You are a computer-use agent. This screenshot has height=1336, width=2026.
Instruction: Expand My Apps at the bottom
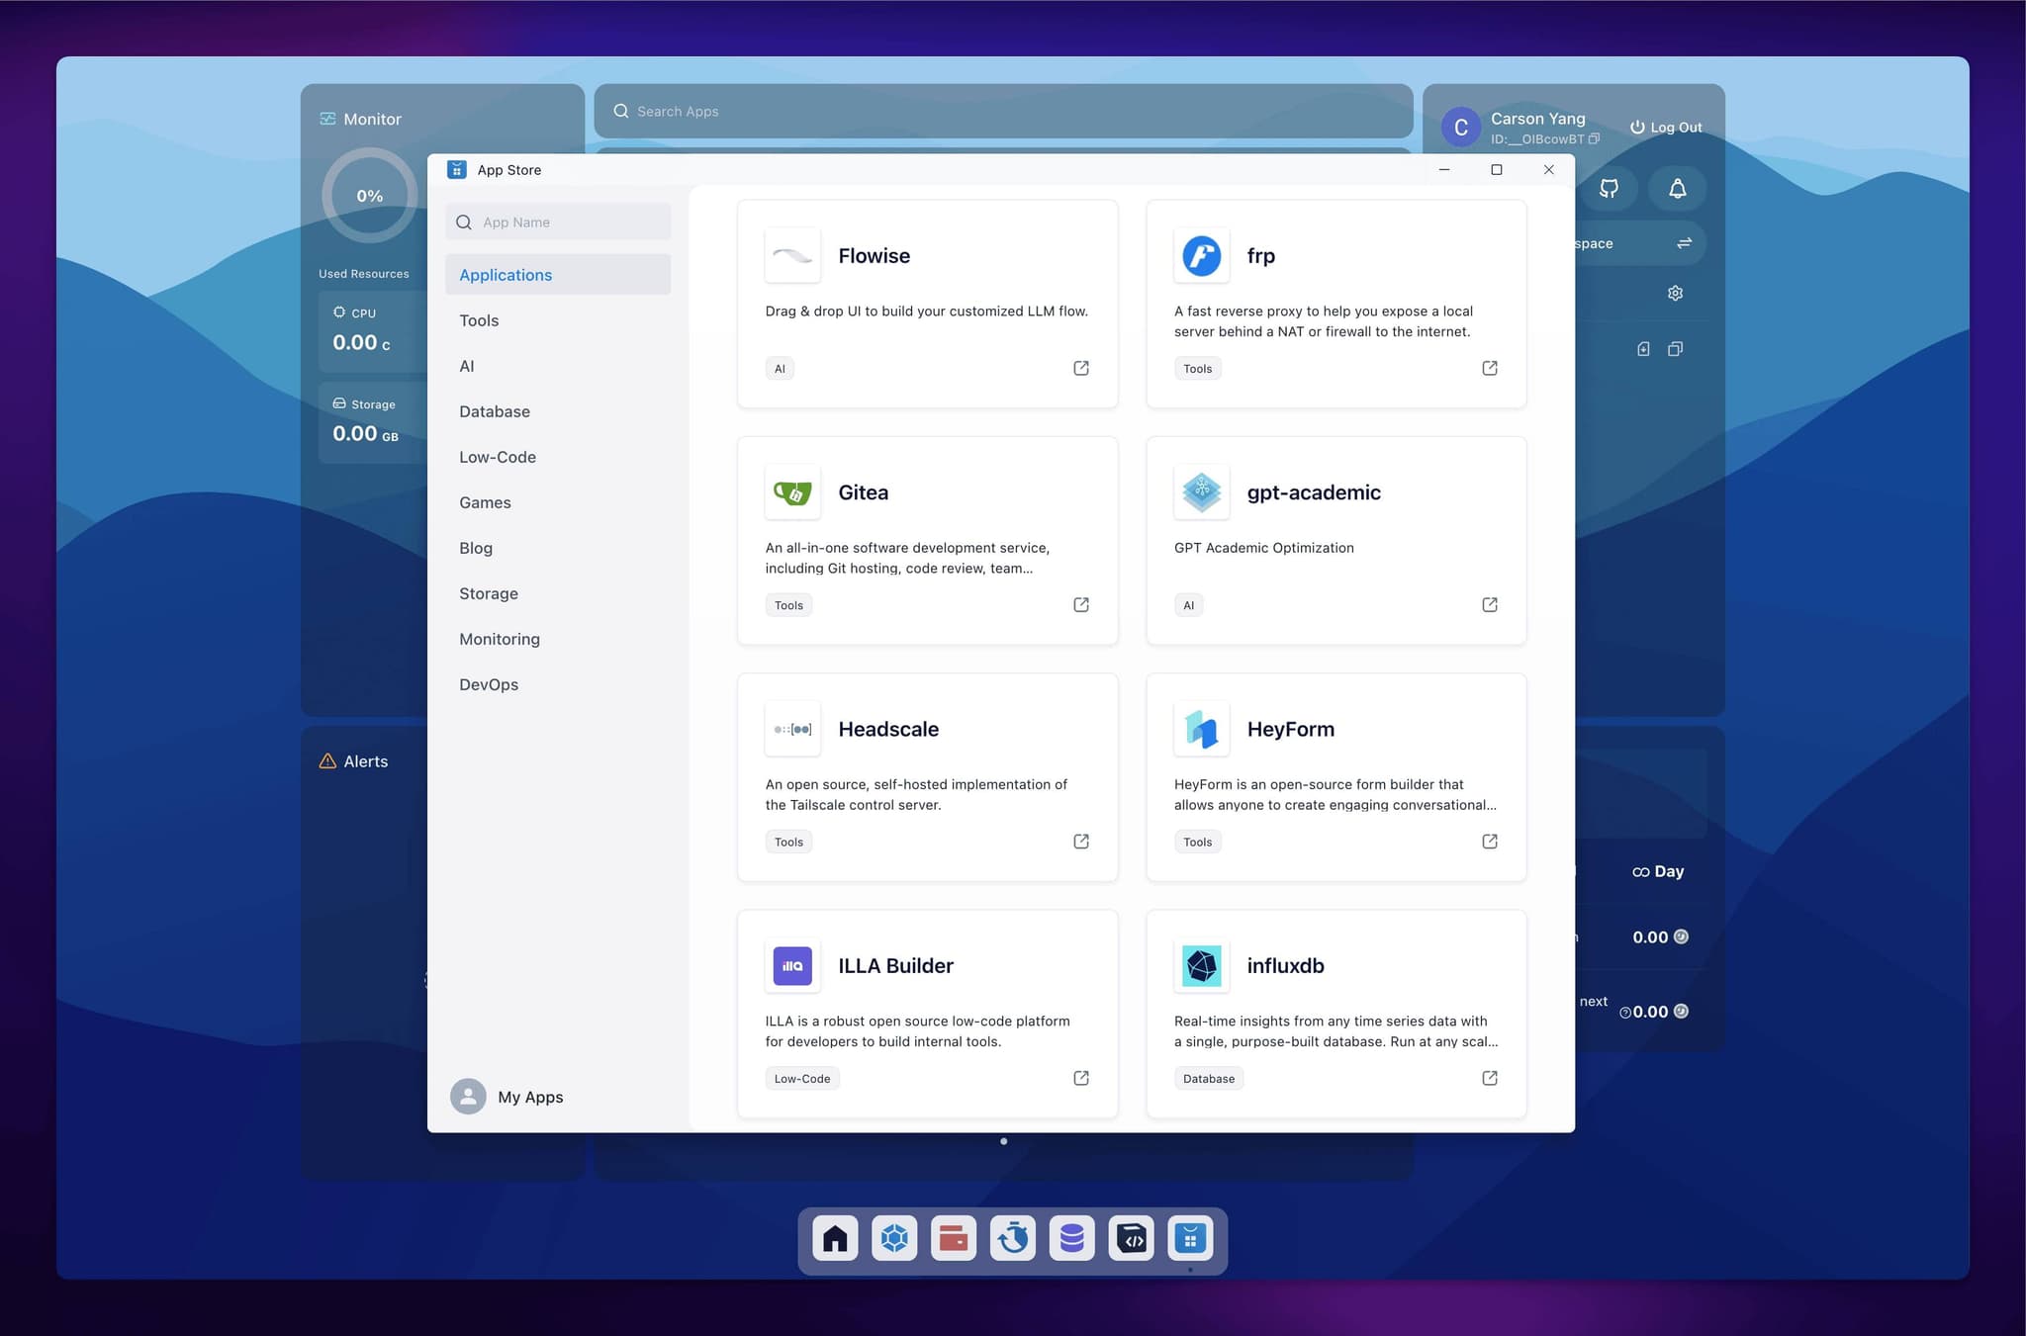(x=530, y=1097)
